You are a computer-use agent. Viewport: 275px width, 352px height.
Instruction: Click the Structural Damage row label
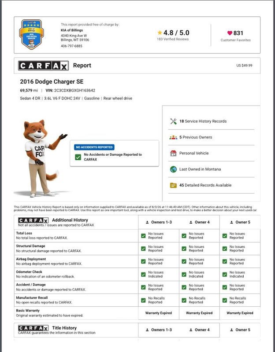(x=30, y=246)
